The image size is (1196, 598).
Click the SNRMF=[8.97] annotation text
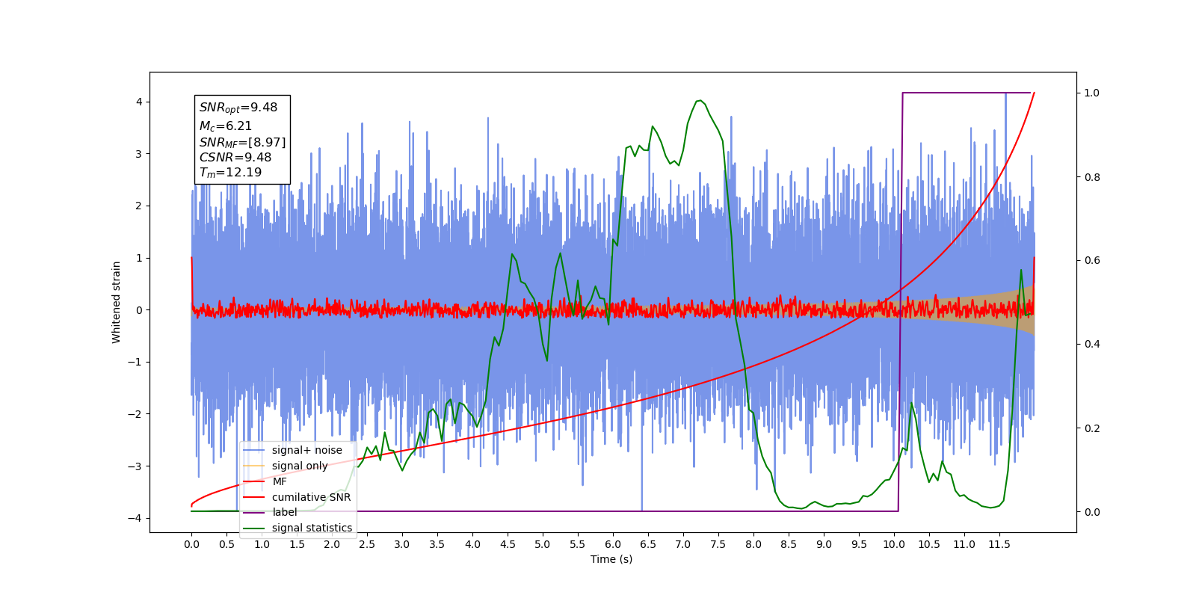point(242,142)
